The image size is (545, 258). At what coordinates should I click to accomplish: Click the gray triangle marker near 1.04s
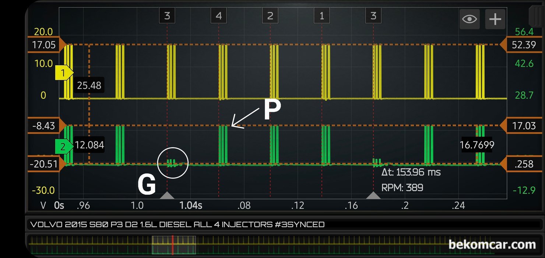[167, 195]
